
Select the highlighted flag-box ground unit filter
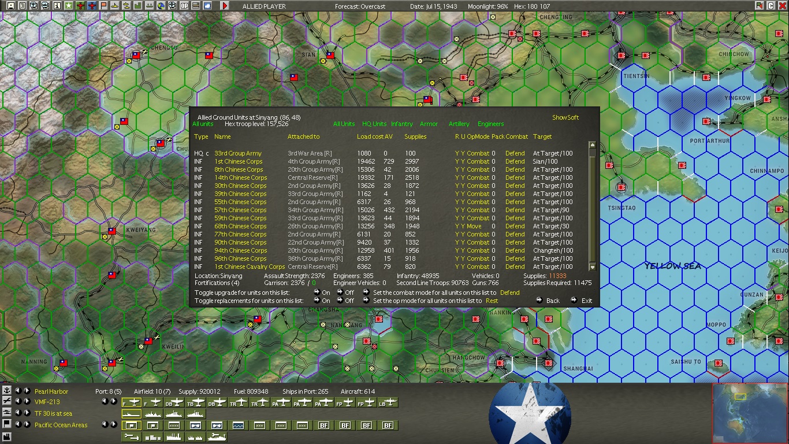131,425
